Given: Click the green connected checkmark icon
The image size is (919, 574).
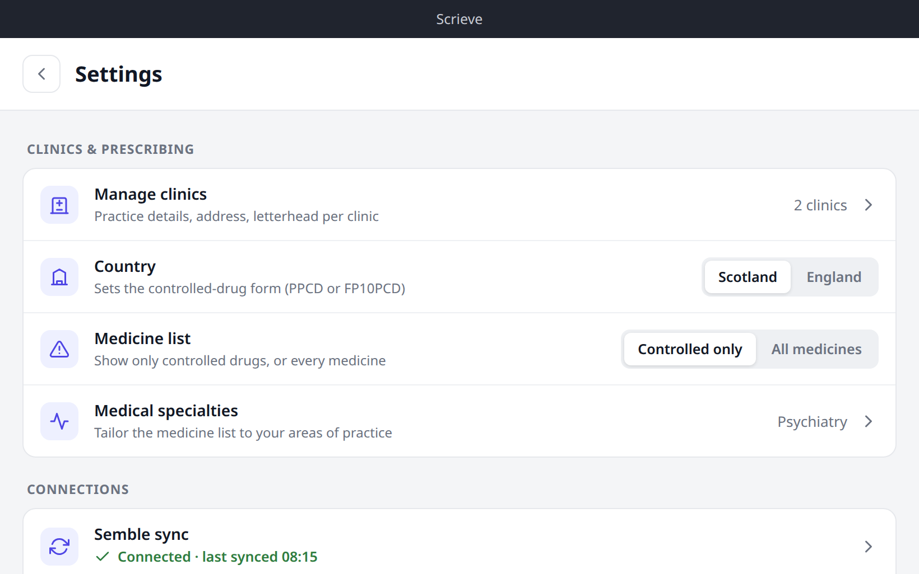Looking at the screenshot, I should tap(102, 557).
